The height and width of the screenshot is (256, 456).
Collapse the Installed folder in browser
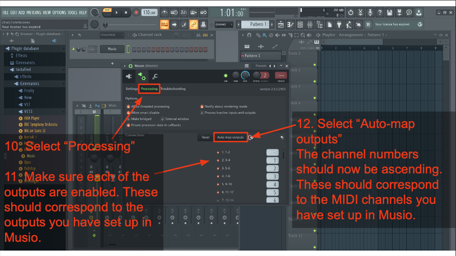[64, 70]
